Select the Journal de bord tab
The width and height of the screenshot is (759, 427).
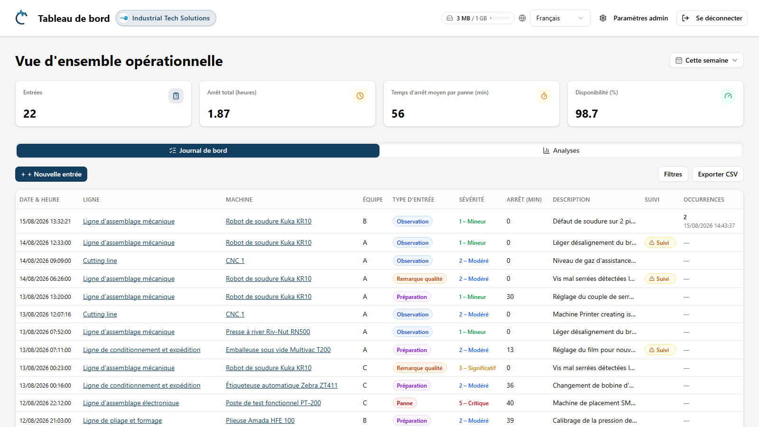click(198, 150)
